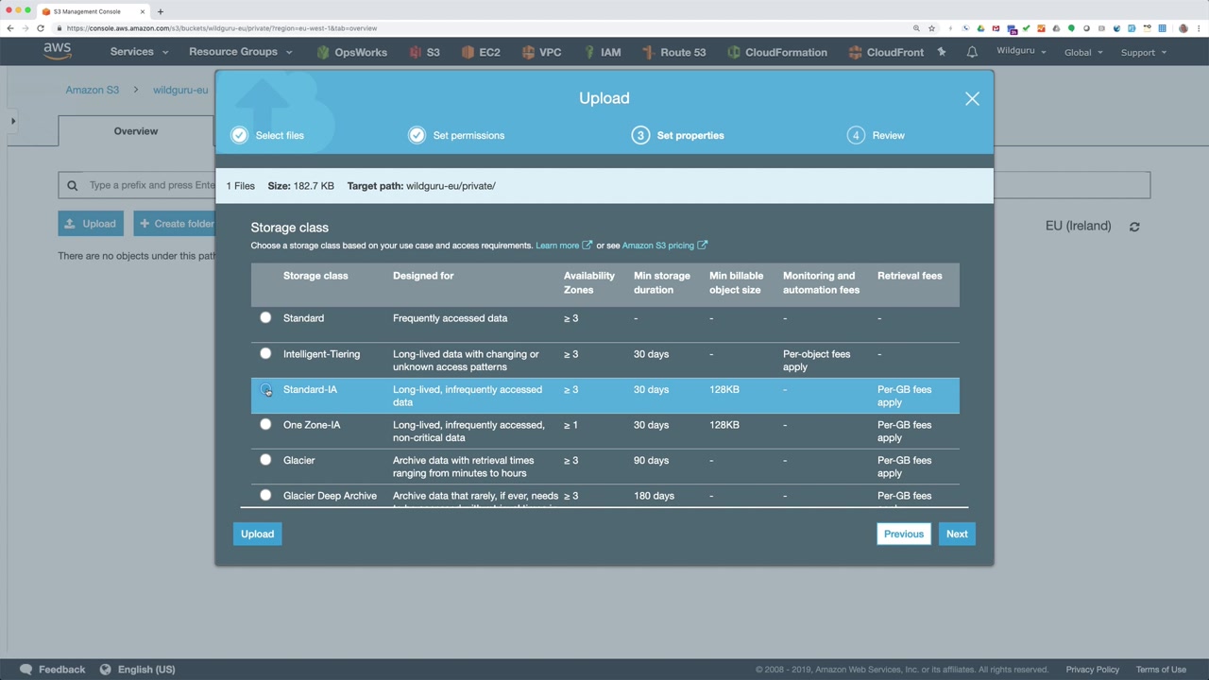The image size is (1209, 680).
Task: Select the Standard-IA storage class radio
Action: 265,389
